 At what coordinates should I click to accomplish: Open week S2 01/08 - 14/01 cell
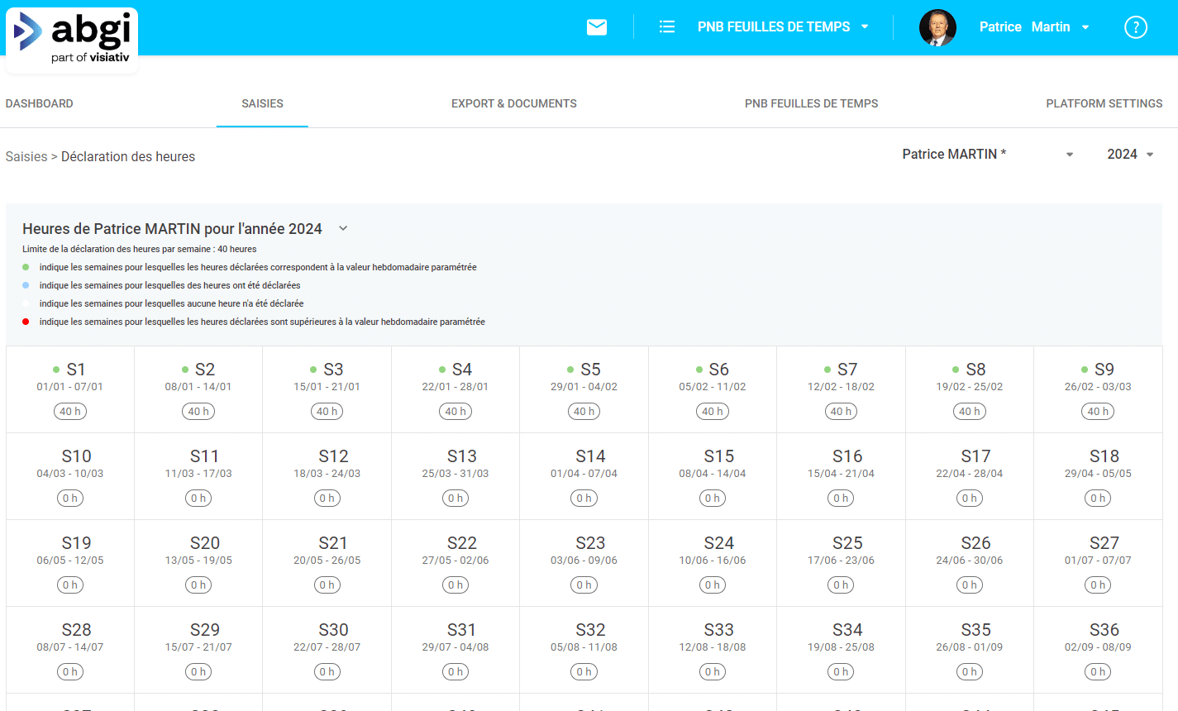tap(198, 389)
